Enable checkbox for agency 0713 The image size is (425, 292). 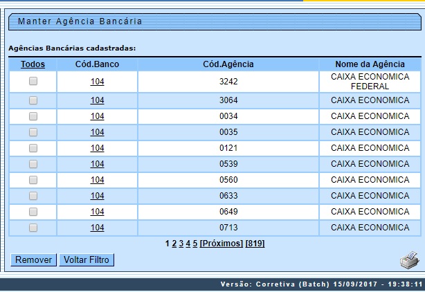click(33, 228)
